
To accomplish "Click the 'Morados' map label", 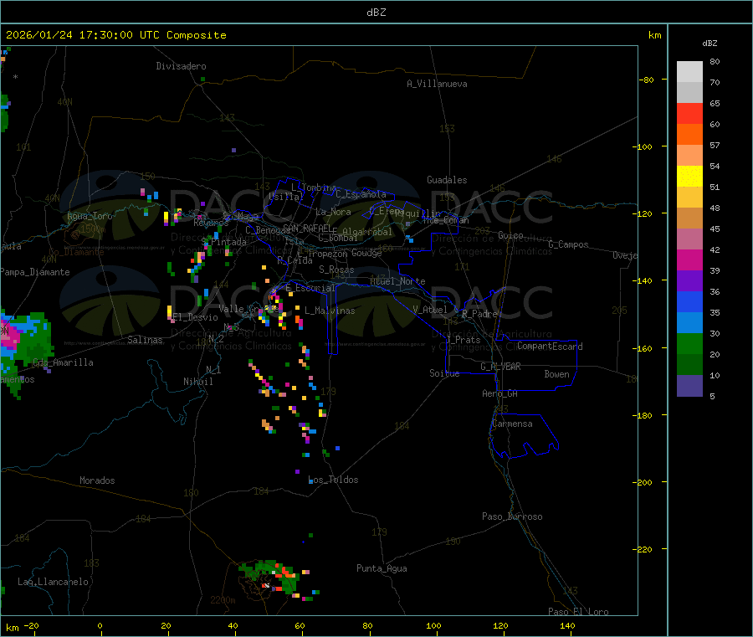I will tap(97, 480).
